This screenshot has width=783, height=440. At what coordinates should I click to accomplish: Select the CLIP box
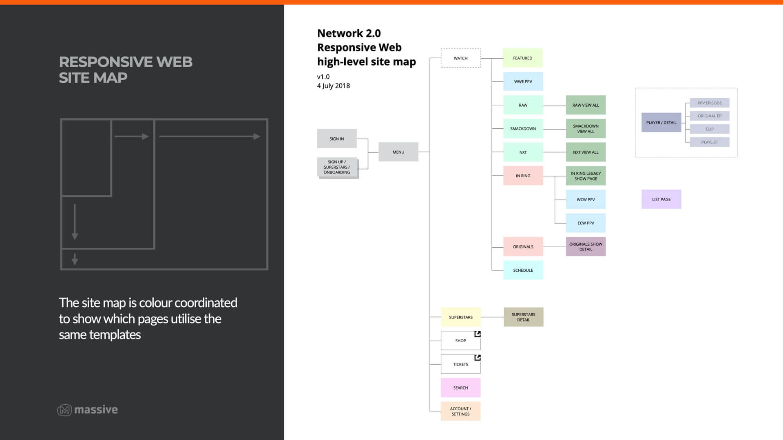click(x=710, y=129)
